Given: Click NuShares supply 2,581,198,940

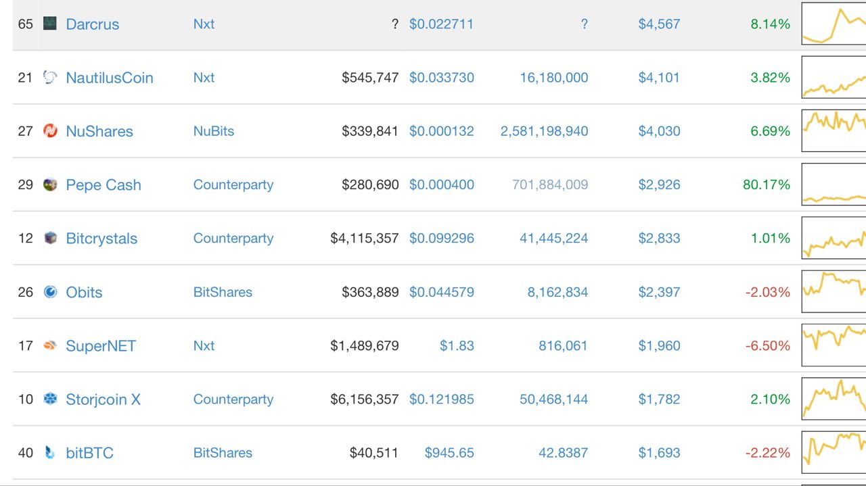Looking at the screenshot, I should [545, 131].
